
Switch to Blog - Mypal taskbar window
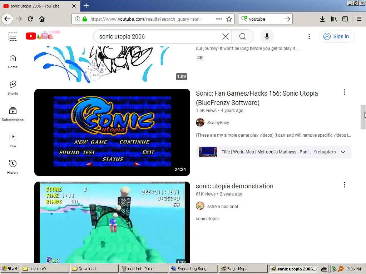243,269
